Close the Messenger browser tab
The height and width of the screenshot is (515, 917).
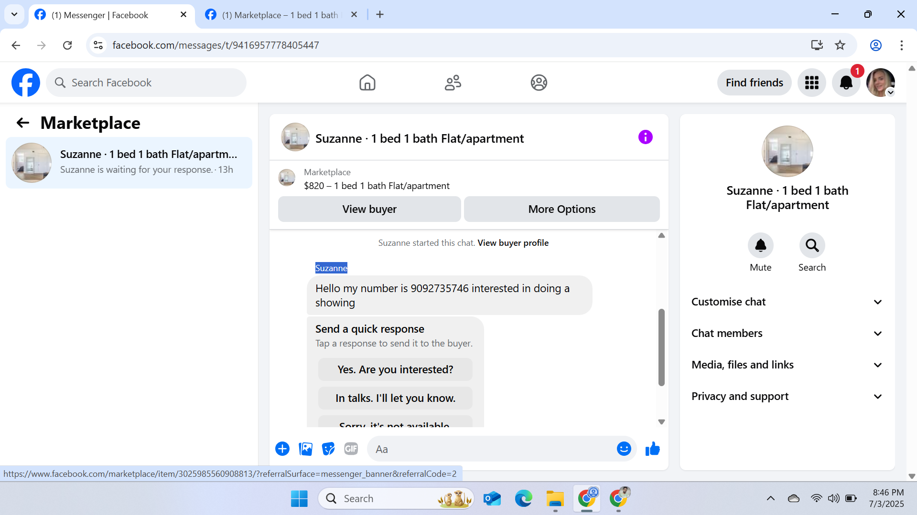[x=183, y=15]
